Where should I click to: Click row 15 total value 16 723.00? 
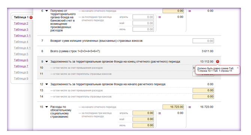[207, 107]
